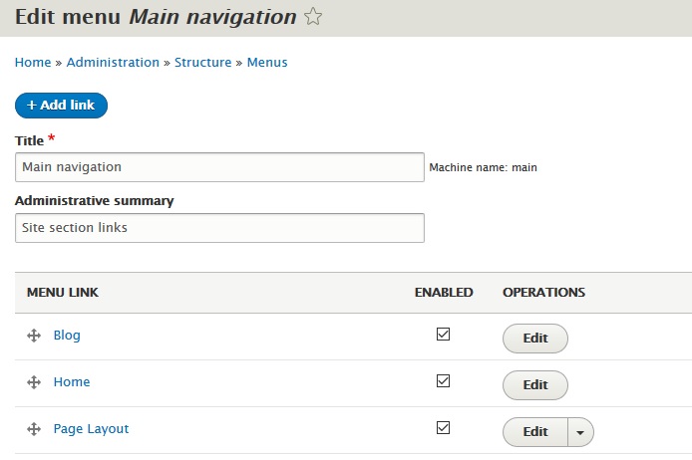Go to the Home breadcrumb link
The image size is (692, 460).
pos(33,62)
